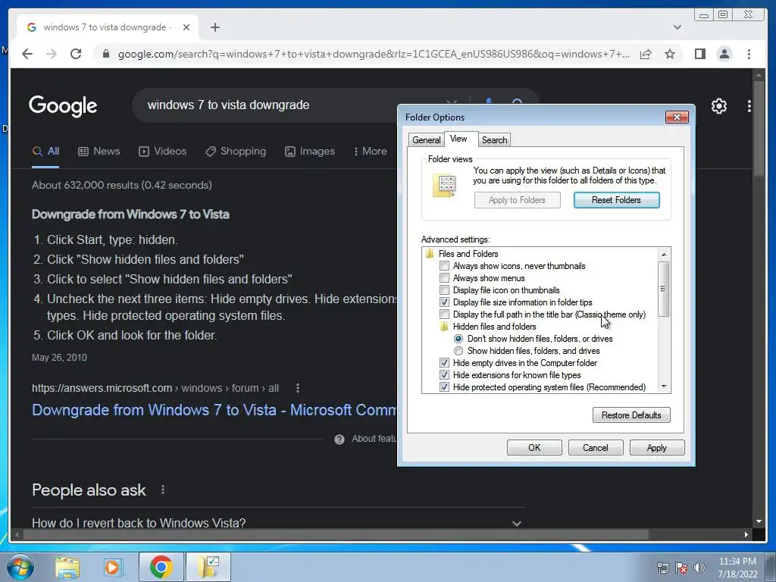776x582 pixels.
Task: Click About featured snippets help icon
Action: click(x=339, y=439)
